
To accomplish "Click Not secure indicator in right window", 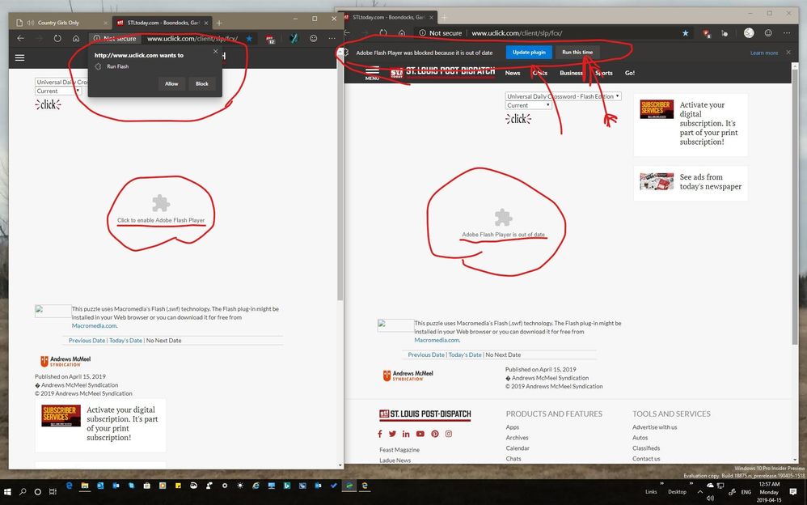I will click(x=441, y=33).
